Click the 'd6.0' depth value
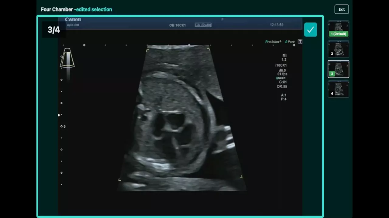This screenshot has width=389, height=218. click(x=282, y=71)
